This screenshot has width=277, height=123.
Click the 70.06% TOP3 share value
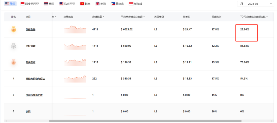(x=244, y=62)
